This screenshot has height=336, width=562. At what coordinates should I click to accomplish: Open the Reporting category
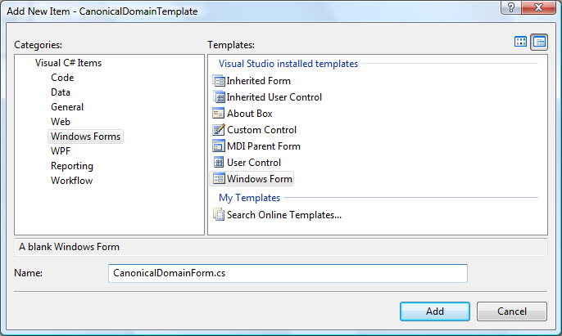tap(71, 166)
